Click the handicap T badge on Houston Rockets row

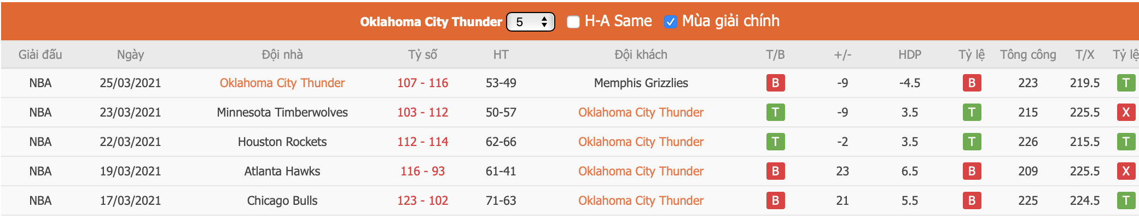(972, 142)
